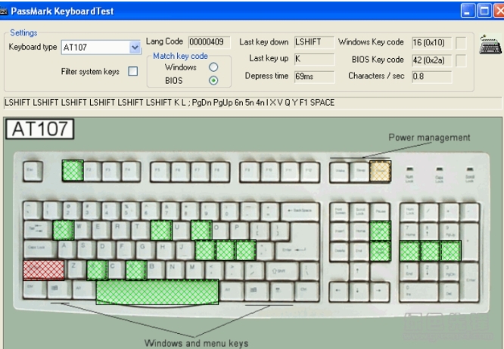Screen dimensions: 504x349
Task: Click the Characters / sec field showing 0.8
Action: click(x=431, y=76)
